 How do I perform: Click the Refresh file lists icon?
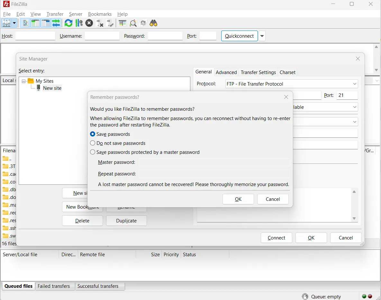(x=68, y=23)
